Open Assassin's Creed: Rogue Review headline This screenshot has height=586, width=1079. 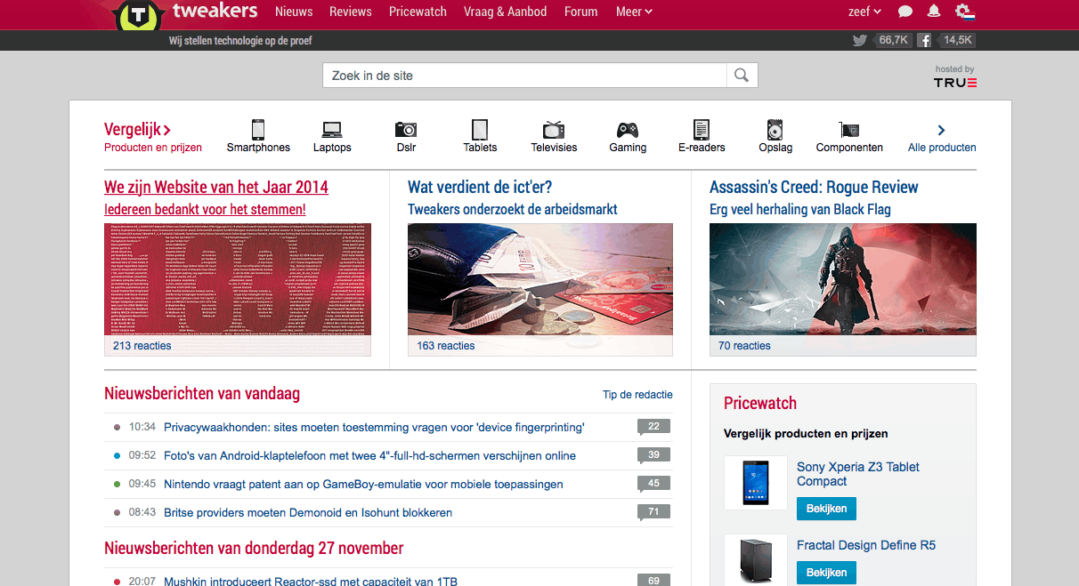point(814,188)
